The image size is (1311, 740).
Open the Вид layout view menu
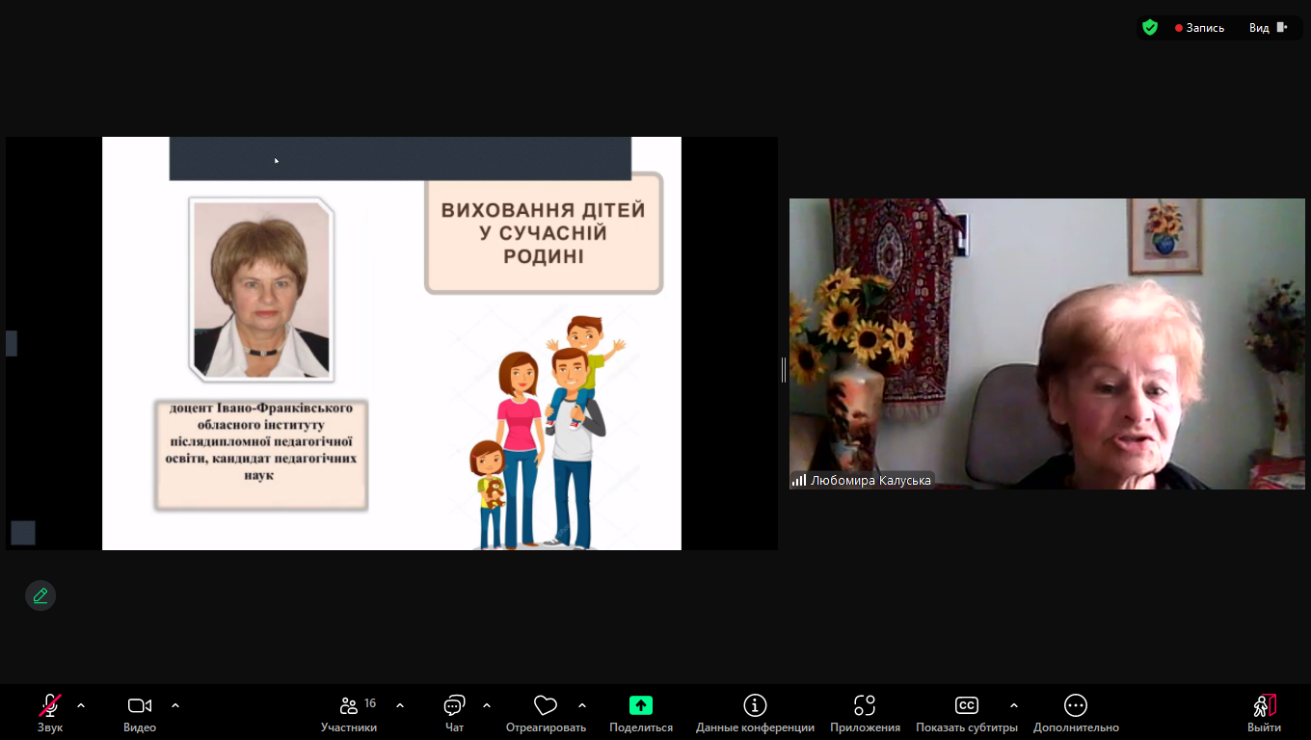pos(1267,28)
